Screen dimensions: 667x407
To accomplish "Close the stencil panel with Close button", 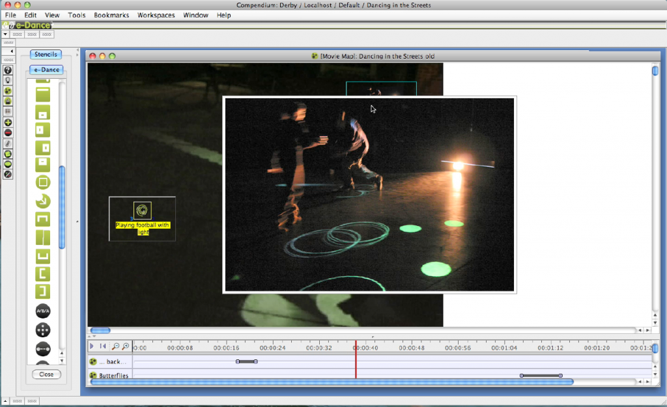I will click(x=46, y=374).
